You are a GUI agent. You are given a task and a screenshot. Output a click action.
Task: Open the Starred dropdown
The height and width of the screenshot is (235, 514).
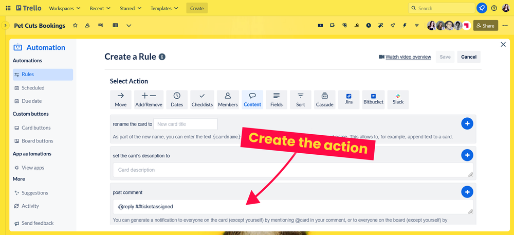pyautogui.click(x=131, y=8)
